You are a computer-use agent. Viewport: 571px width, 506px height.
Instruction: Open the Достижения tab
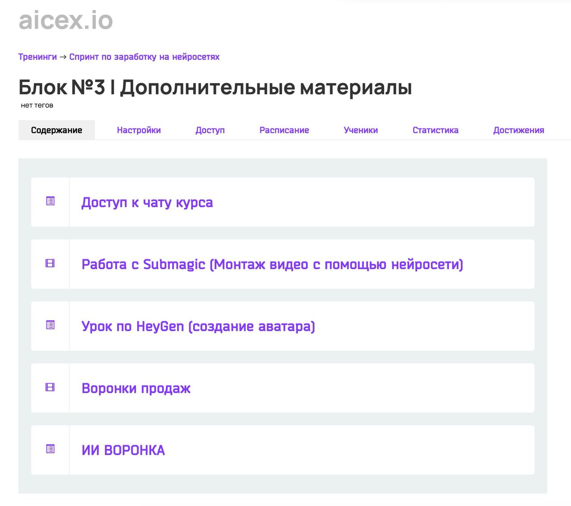click(519, 130)
